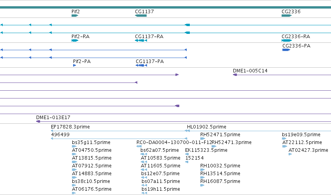Click the bs35g11.5prime arrow glyph

pyautogui.click(x=74, y=146)
